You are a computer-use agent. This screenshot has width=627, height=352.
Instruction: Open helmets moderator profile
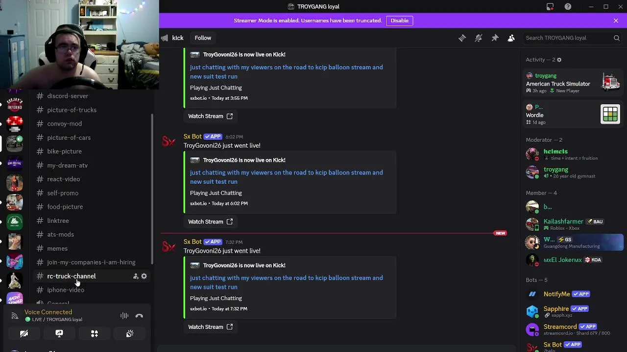click(x=573, y=154)
